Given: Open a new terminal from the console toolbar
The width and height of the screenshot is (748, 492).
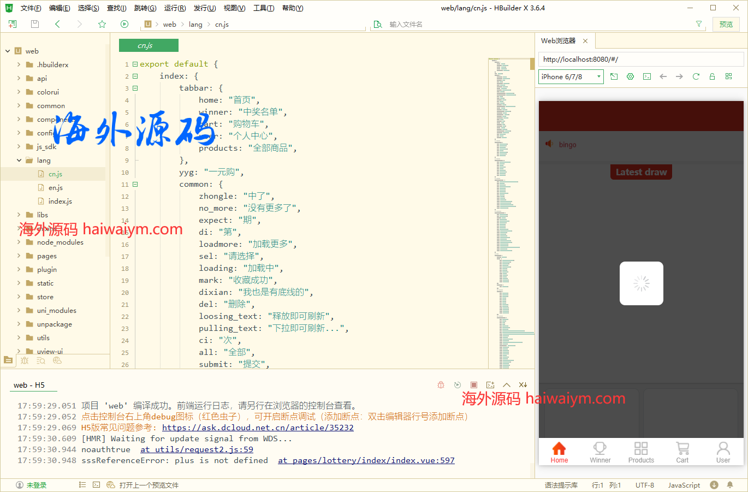Looking at the screenshot, I should coord(490,384).
